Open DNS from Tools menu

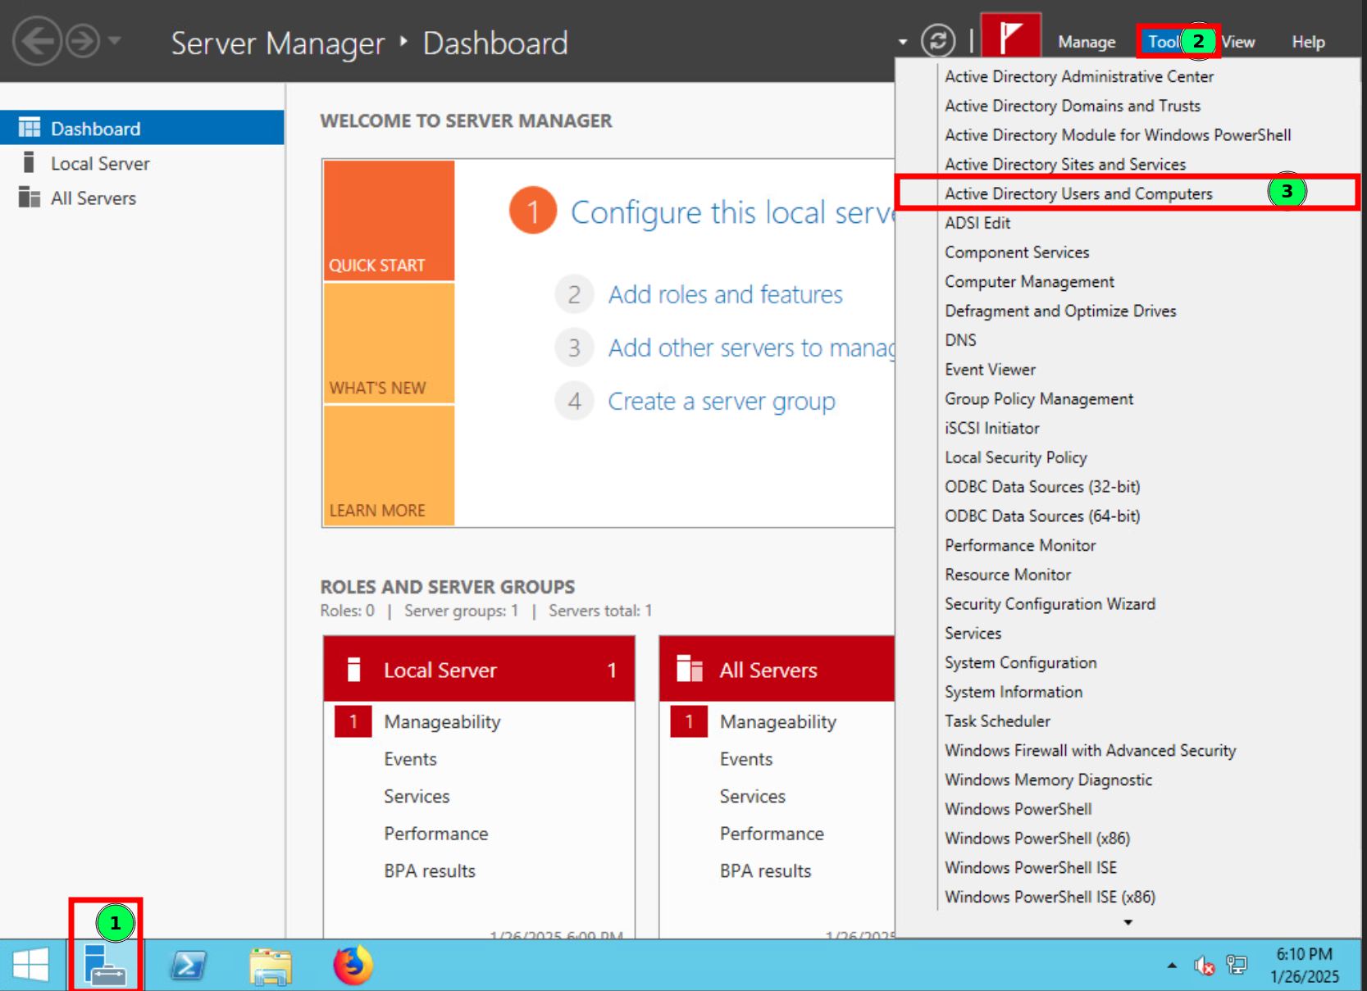point(1128,340)
